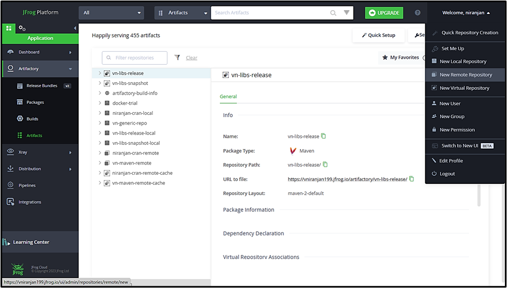Click the Learning Center books icon

[x=6, y=242]
